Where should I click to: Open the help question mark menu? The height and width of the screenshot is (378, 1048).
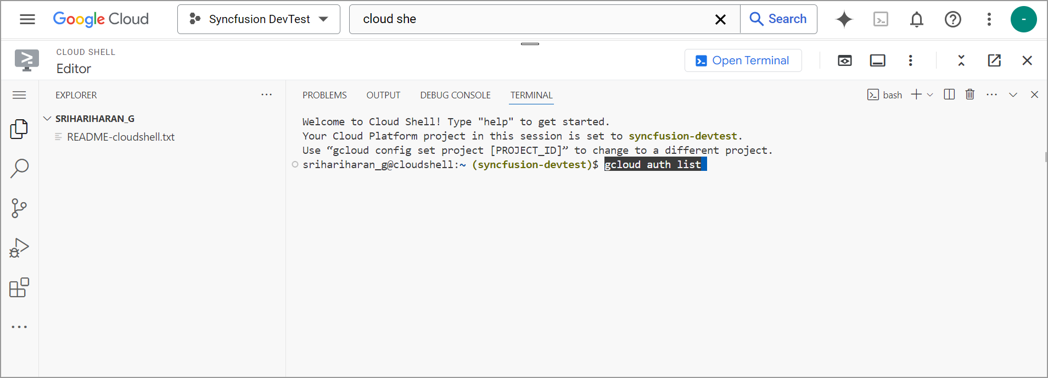click(x=953, y=19)
